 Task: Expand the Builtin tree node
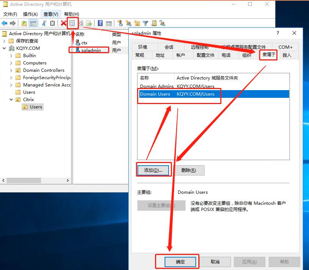(11, 56)
